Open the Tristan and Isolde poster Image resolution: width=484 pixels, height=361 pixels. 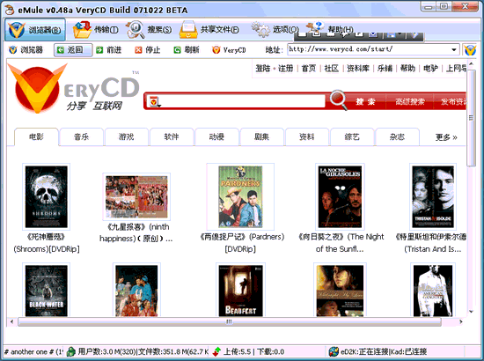coord(433,196)
